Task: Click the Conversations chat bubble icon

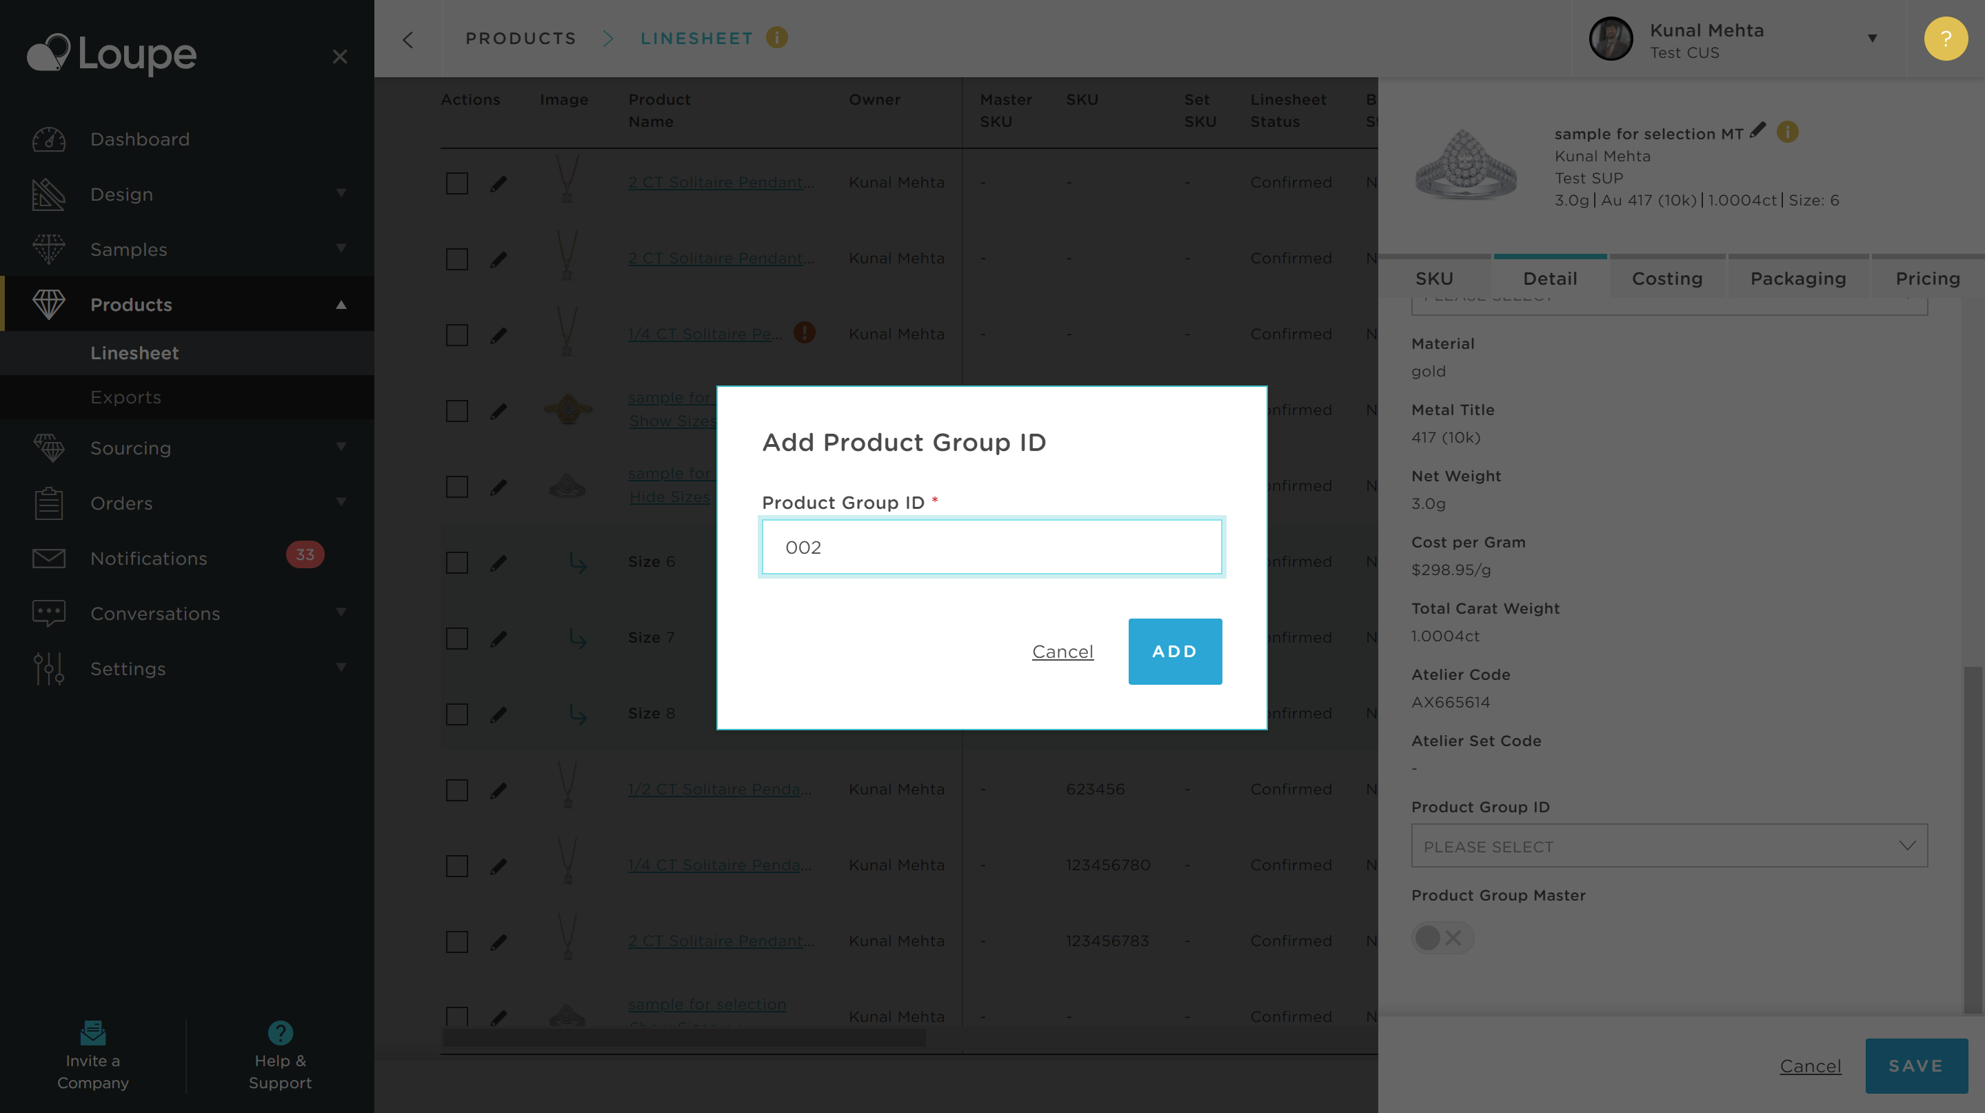Action: pos(48,614)
